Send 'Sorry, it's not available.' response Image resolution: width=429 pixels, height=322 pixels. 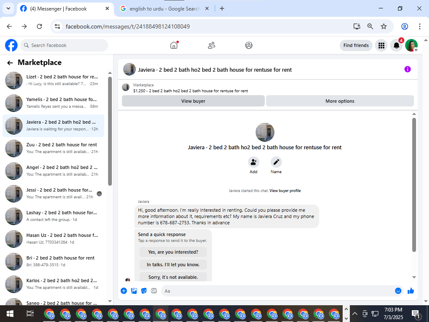pyautogui.click(x=173, y=277)
